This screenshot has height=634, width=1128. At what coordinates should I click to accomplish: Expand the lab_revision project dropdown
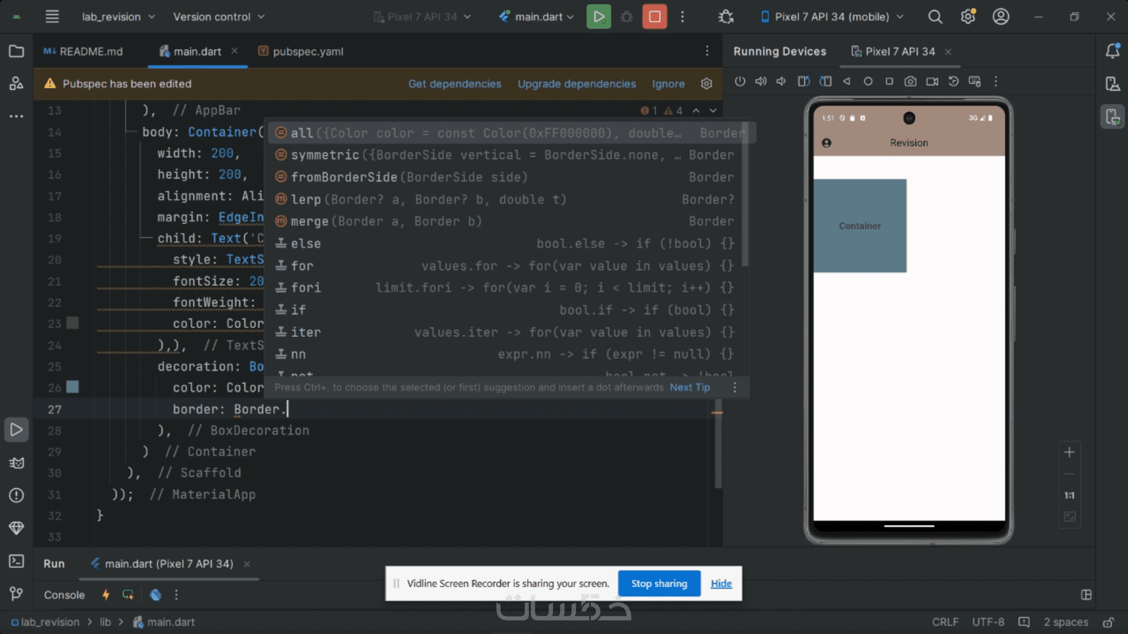click(118, 16)
